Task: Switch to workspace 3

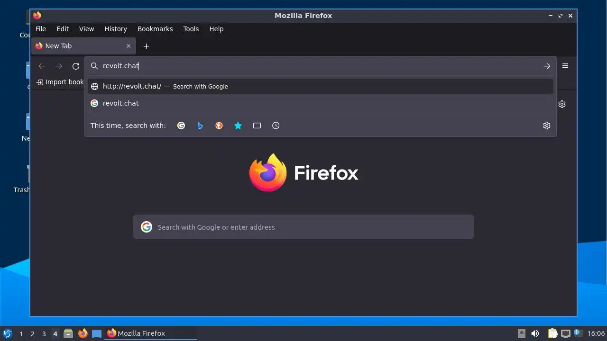Action: point(44,334)
